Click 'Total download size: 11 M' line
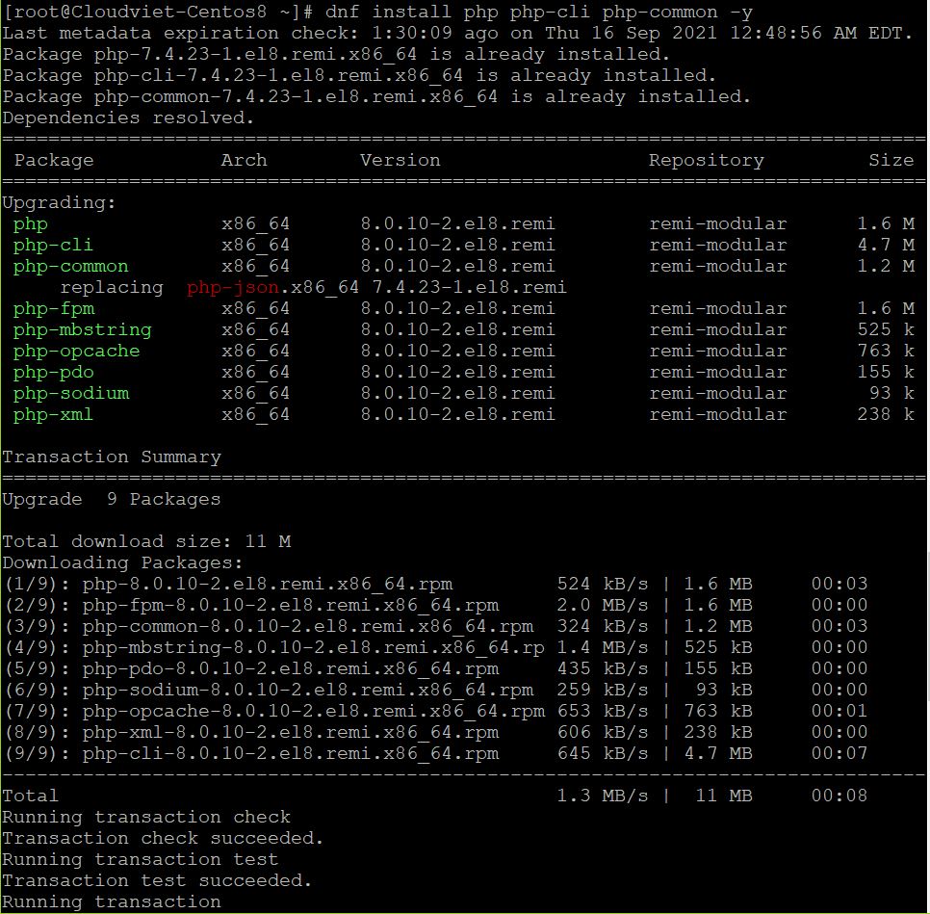The width and height of the screenshot is (930, 914). (146, 542)
